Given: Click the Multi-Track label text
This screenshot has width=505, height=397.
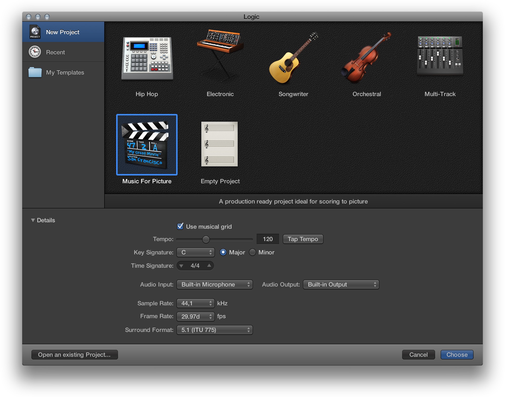Looking at the screenshot, I should click(x=440, y=94).
